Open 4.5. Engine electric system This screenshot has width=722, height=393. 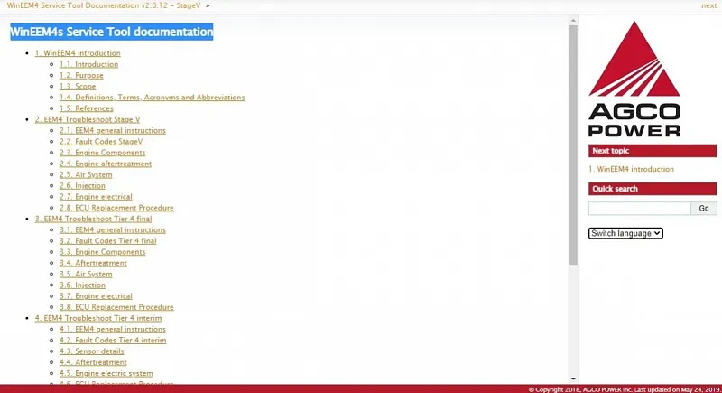[x=106, y=374]
